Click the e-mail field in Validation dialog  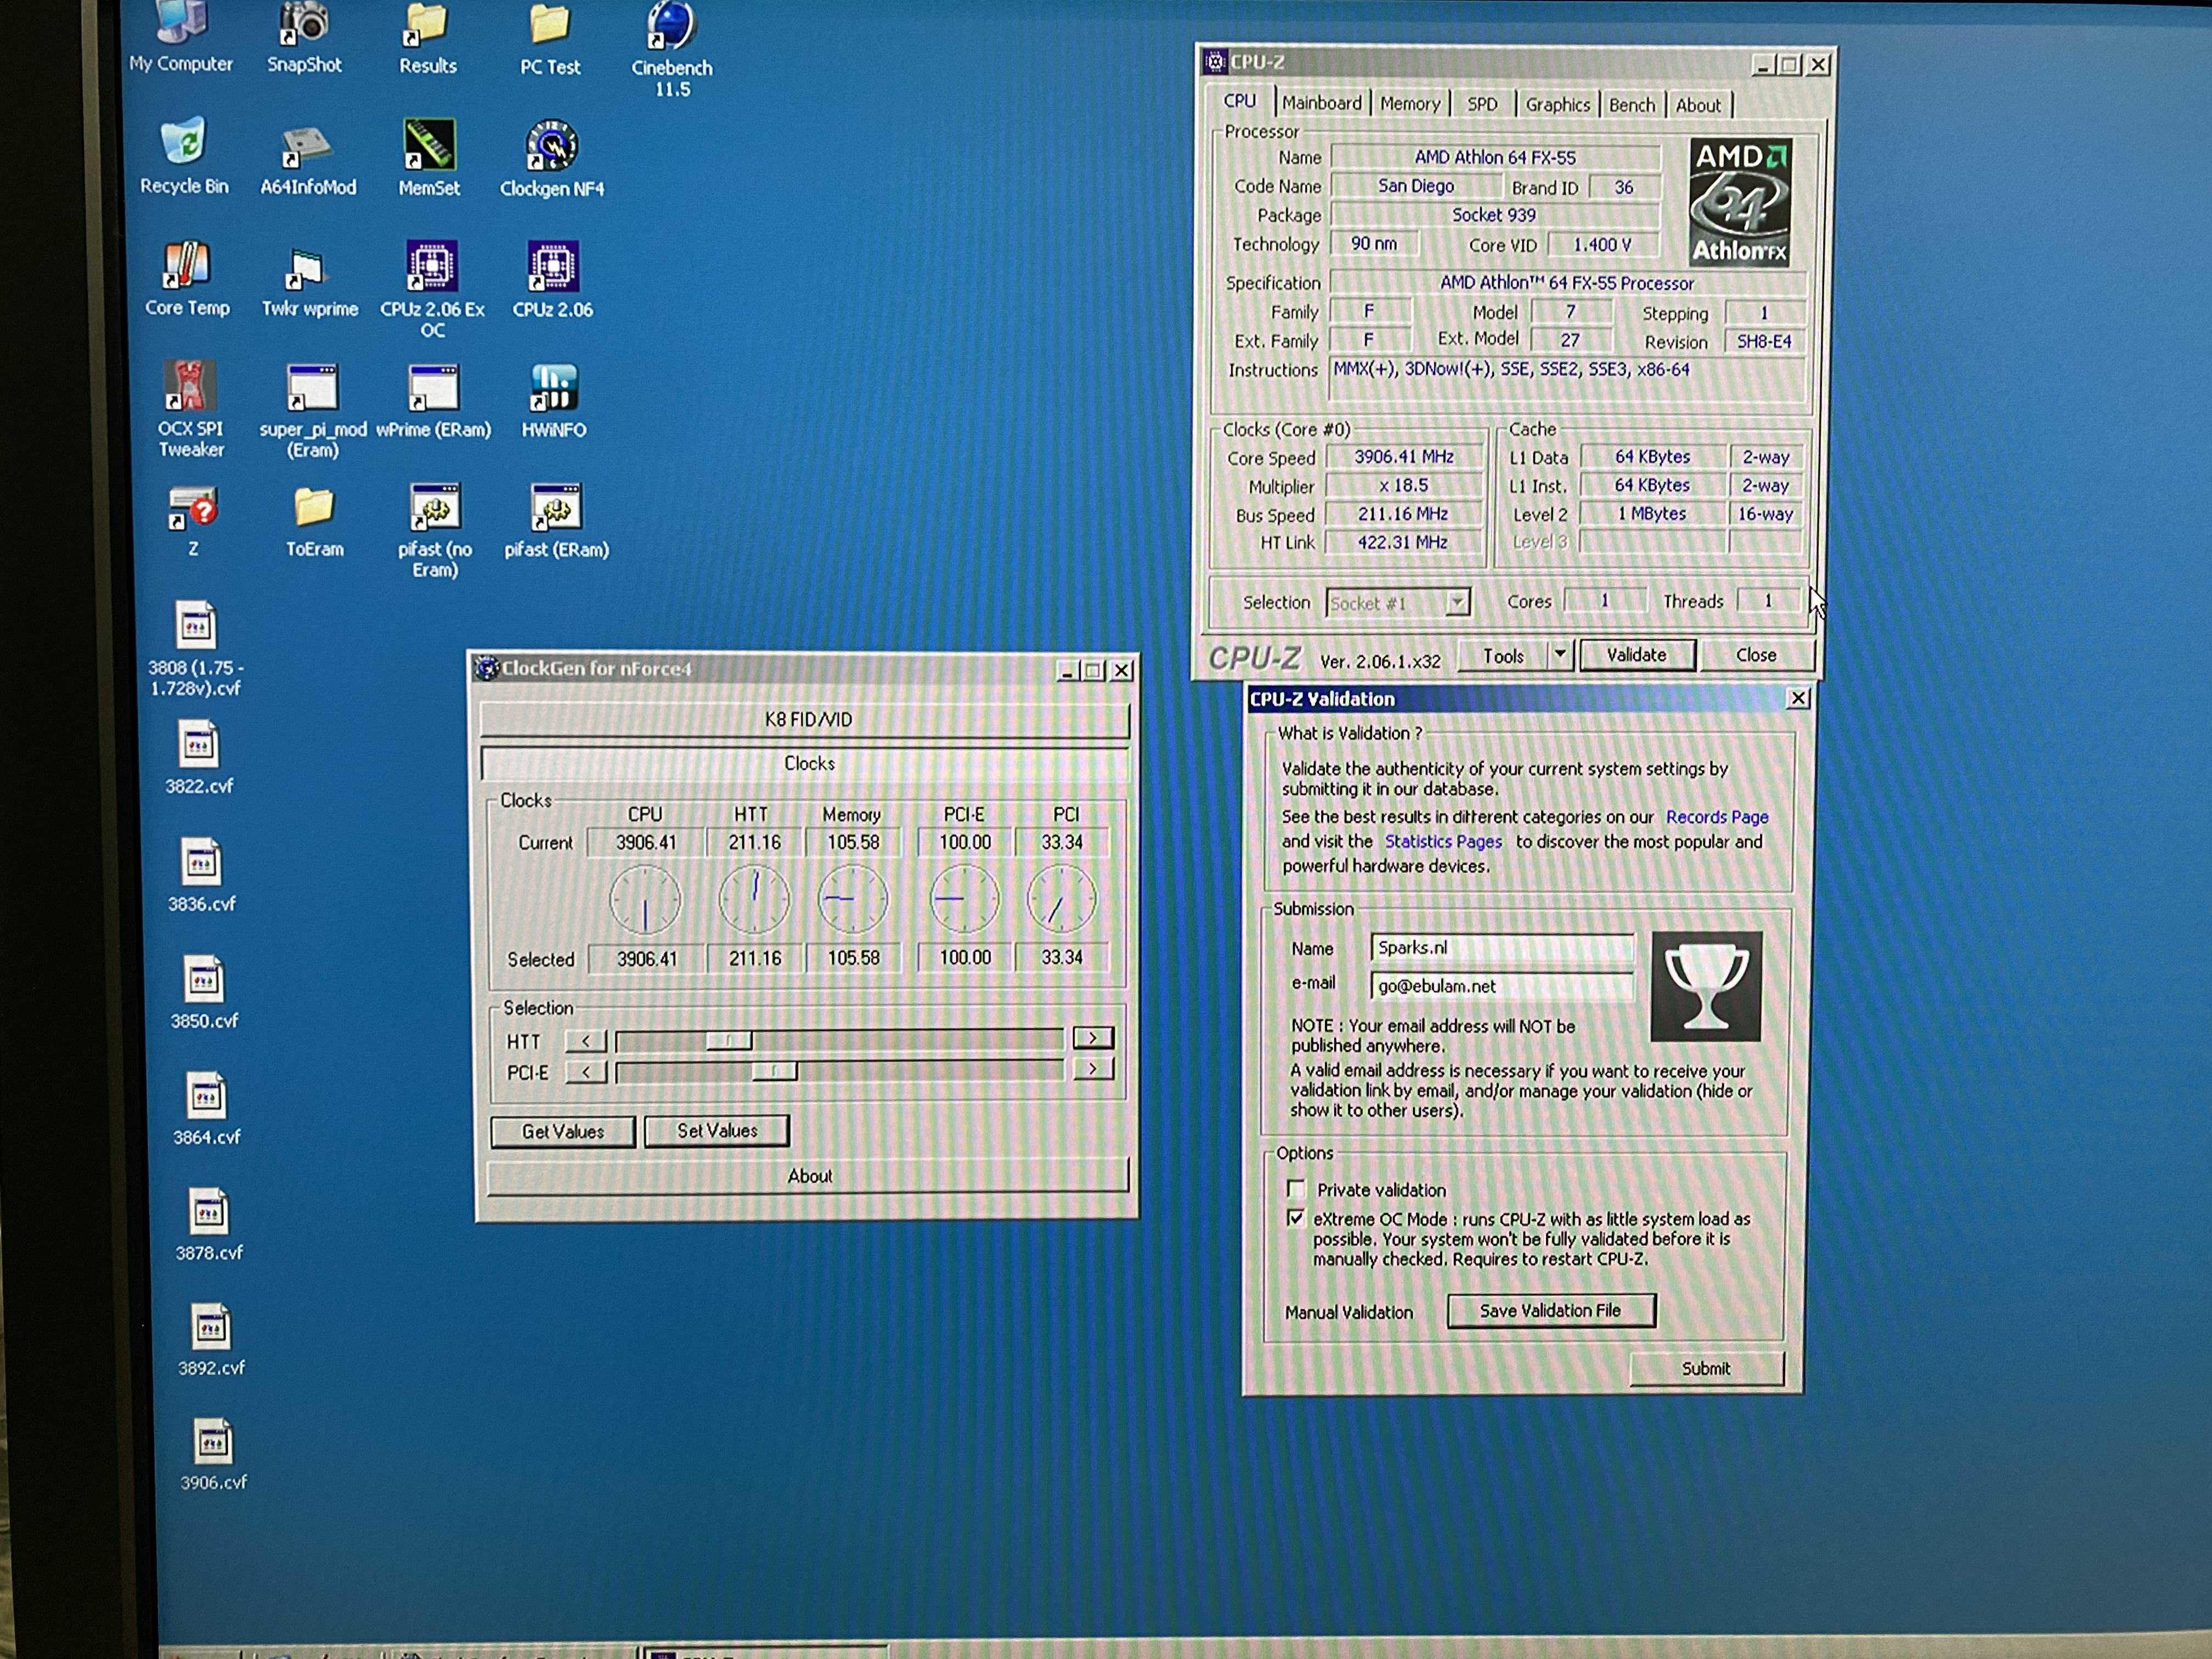pyautogui.click(x=1502, y=985)
